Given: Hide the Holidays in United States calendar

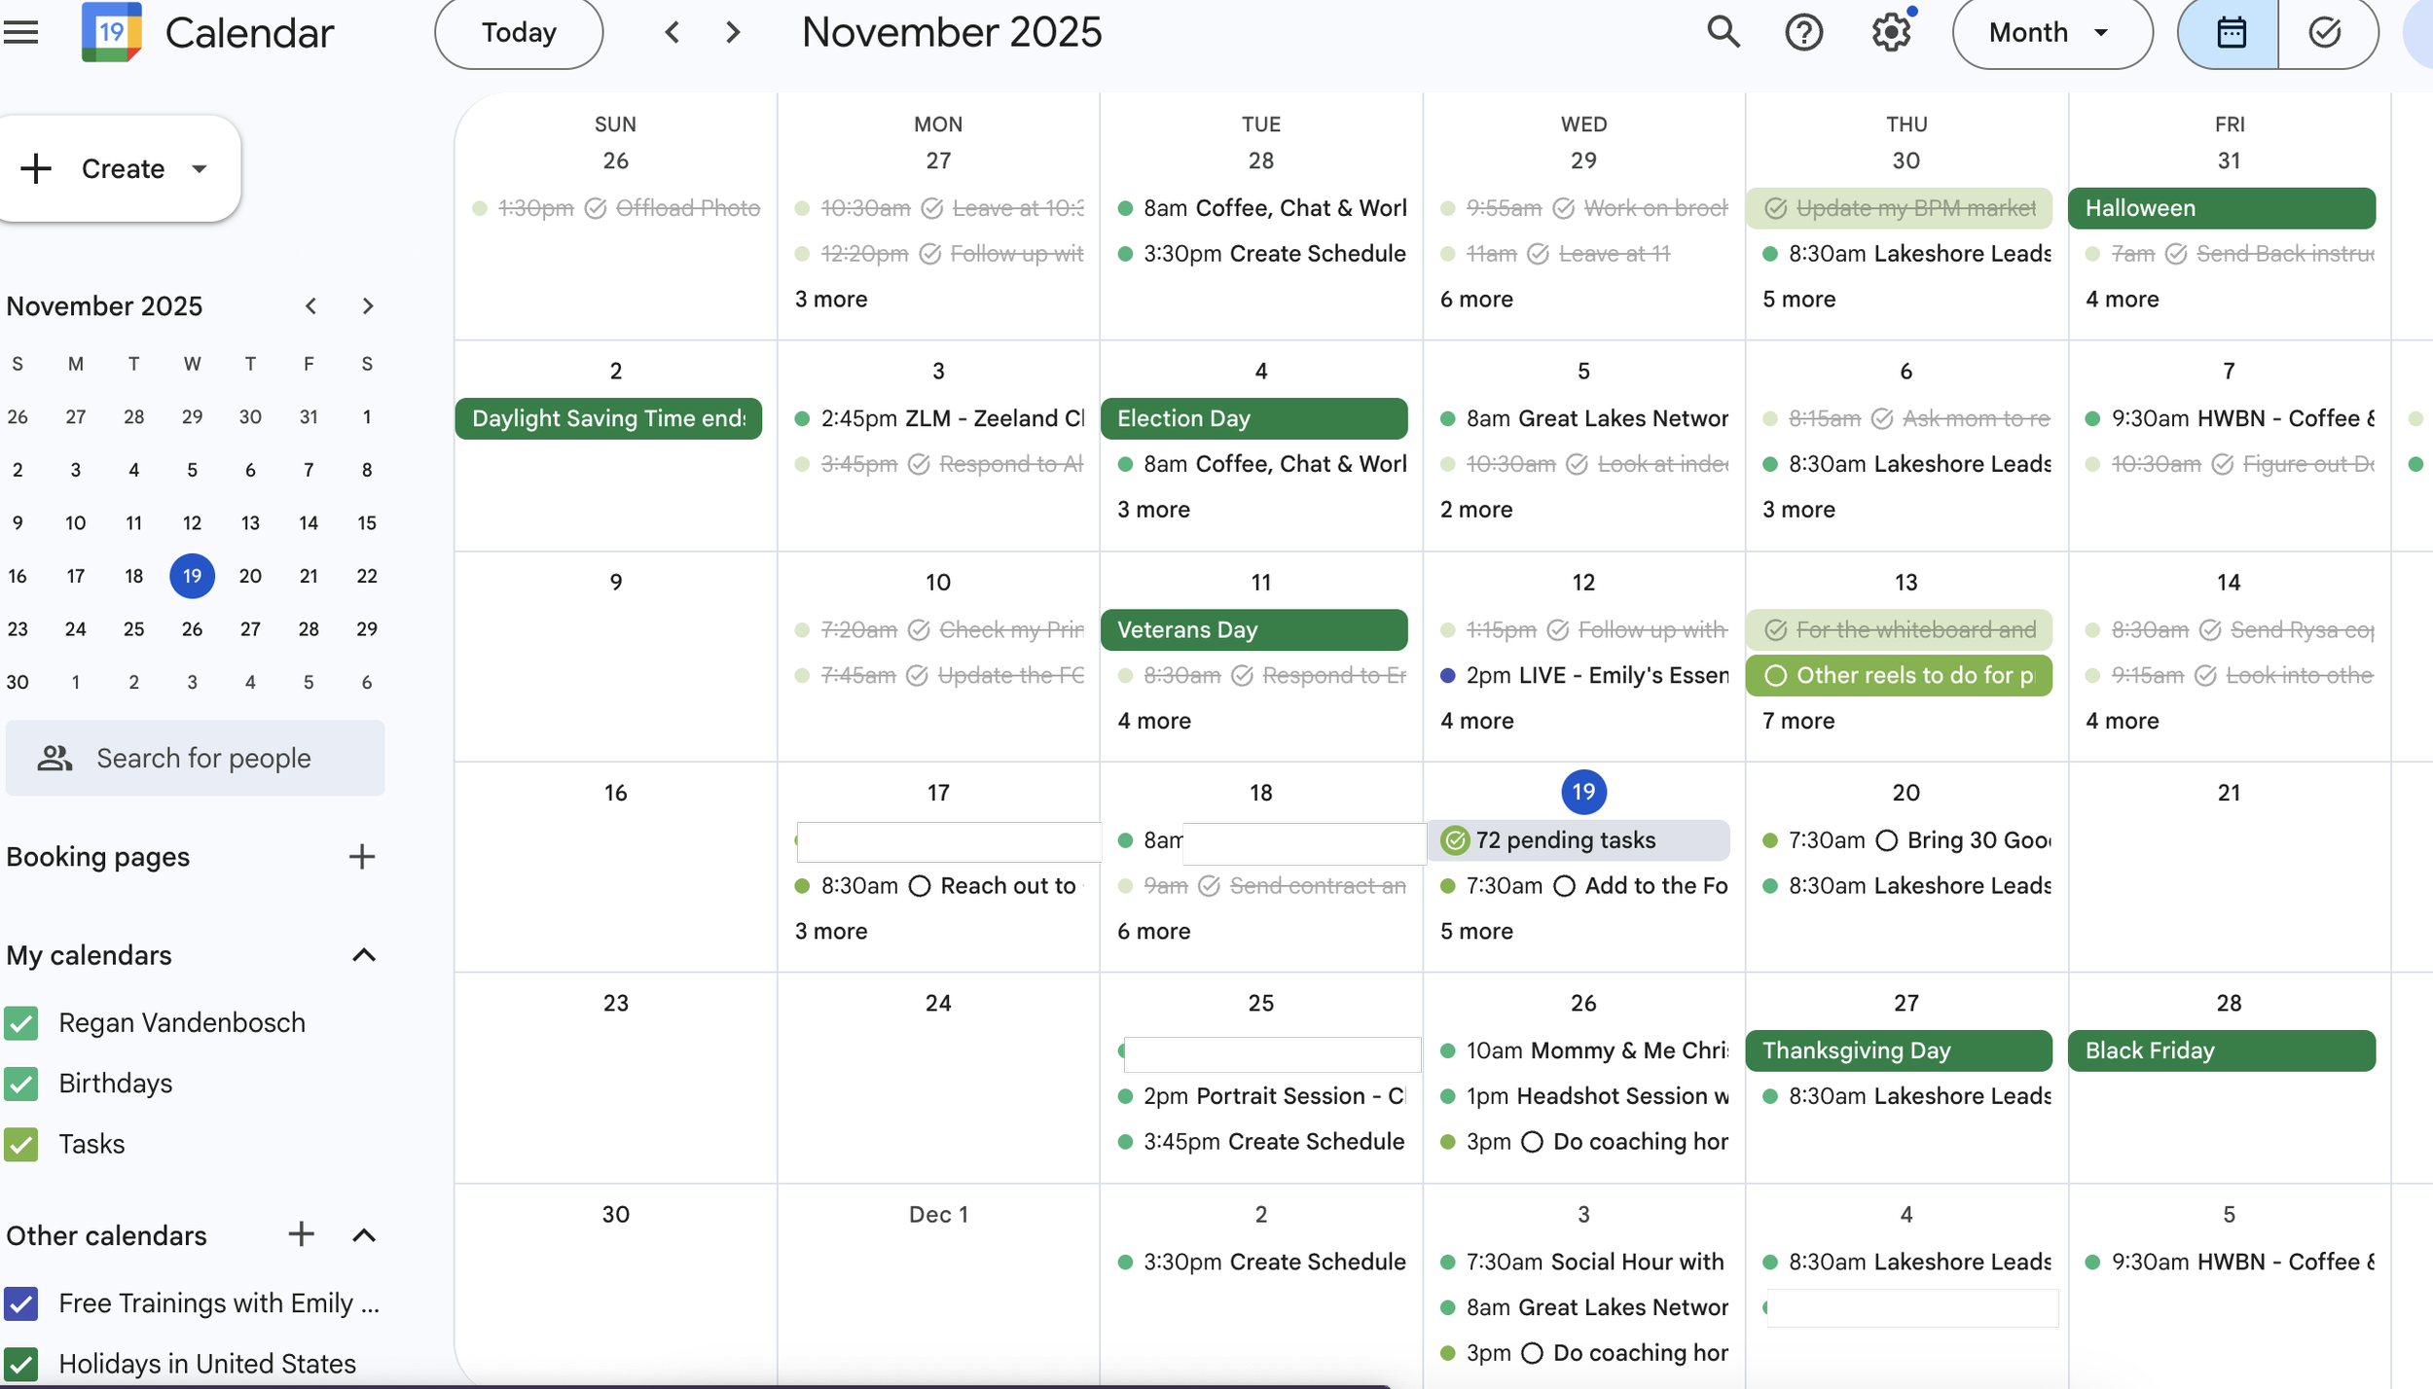Looking at the screenshot, I should tap(21, 1364).
